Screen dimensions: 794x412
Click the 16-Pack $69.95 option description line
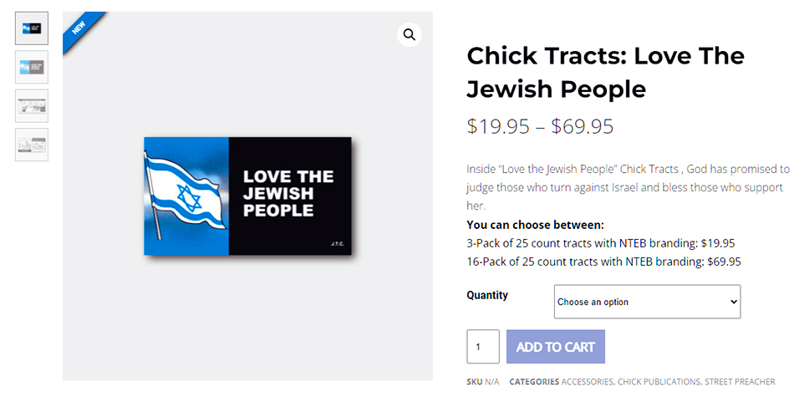pos(603,262)
